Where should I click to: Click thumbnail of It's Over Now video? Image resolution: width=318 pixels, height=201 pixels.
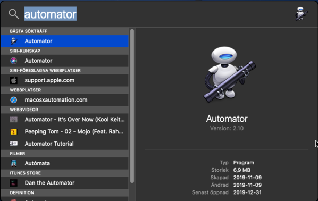tap(14, 120)
